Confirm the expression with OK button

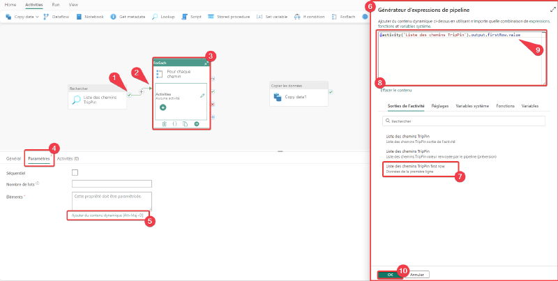(x=390, y=275)
